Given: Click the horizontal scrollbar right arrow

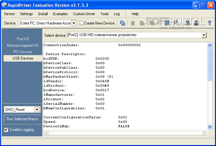Looking at the screenshot, I should (x=204, y=132).
